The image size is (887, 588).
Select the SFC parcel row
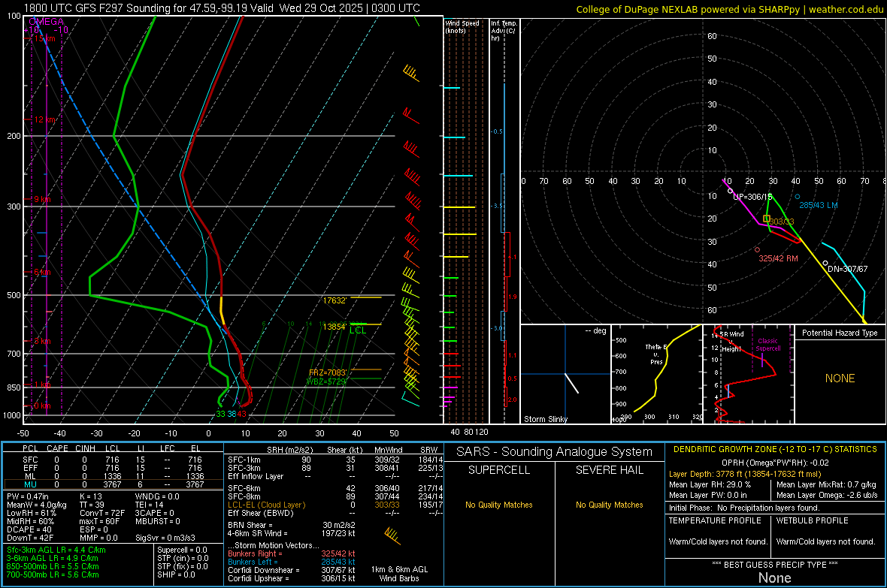pos(114,460)
